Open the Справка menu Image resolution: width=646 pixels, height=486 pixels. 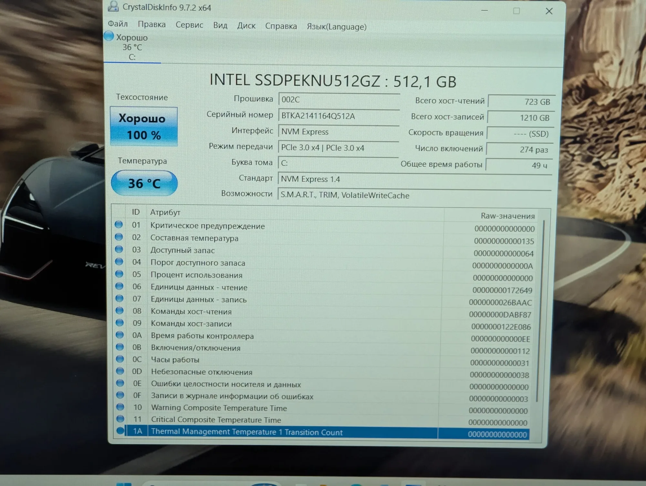point(281,26)
